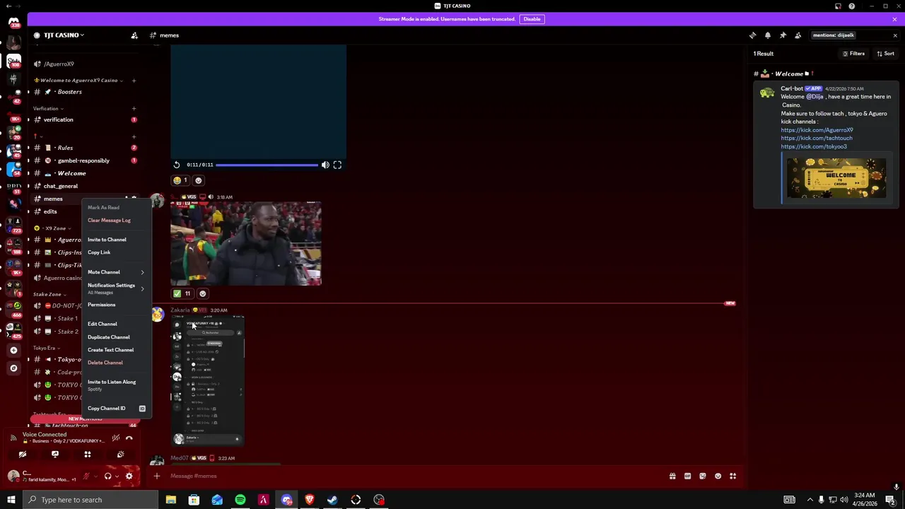Replay the video with replay icon
This screenshot has height=509, width=905.
(x=177, y=165)
